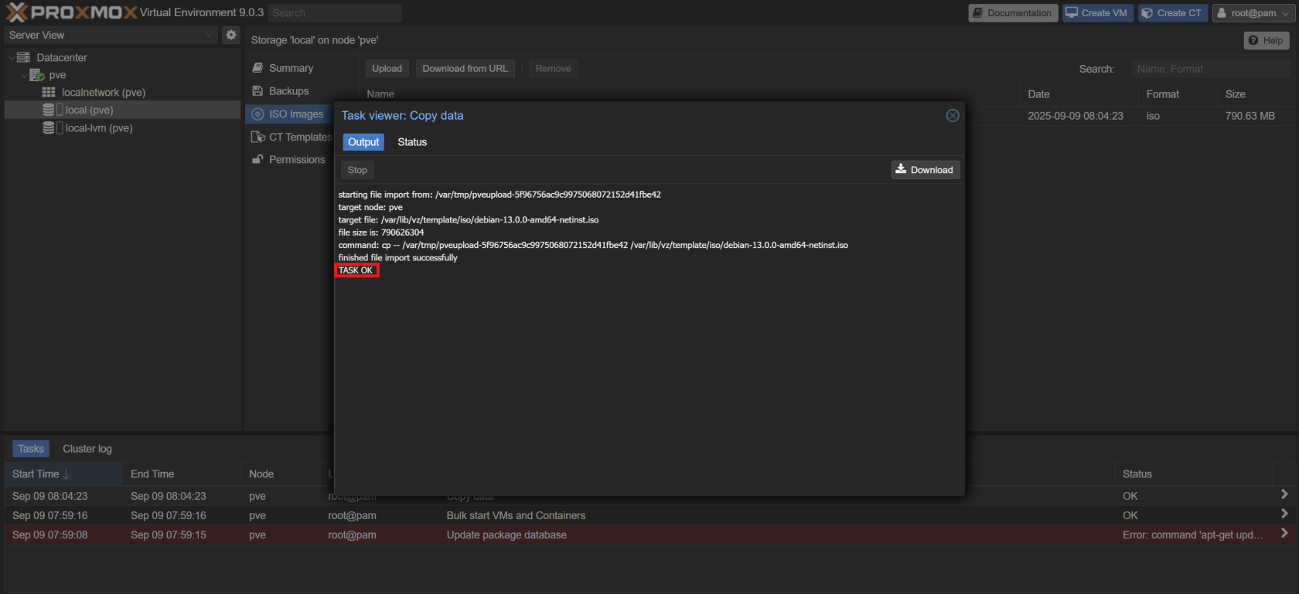
Task: Select localnetwork (pve) in tree
Action: tap(103, 93)
